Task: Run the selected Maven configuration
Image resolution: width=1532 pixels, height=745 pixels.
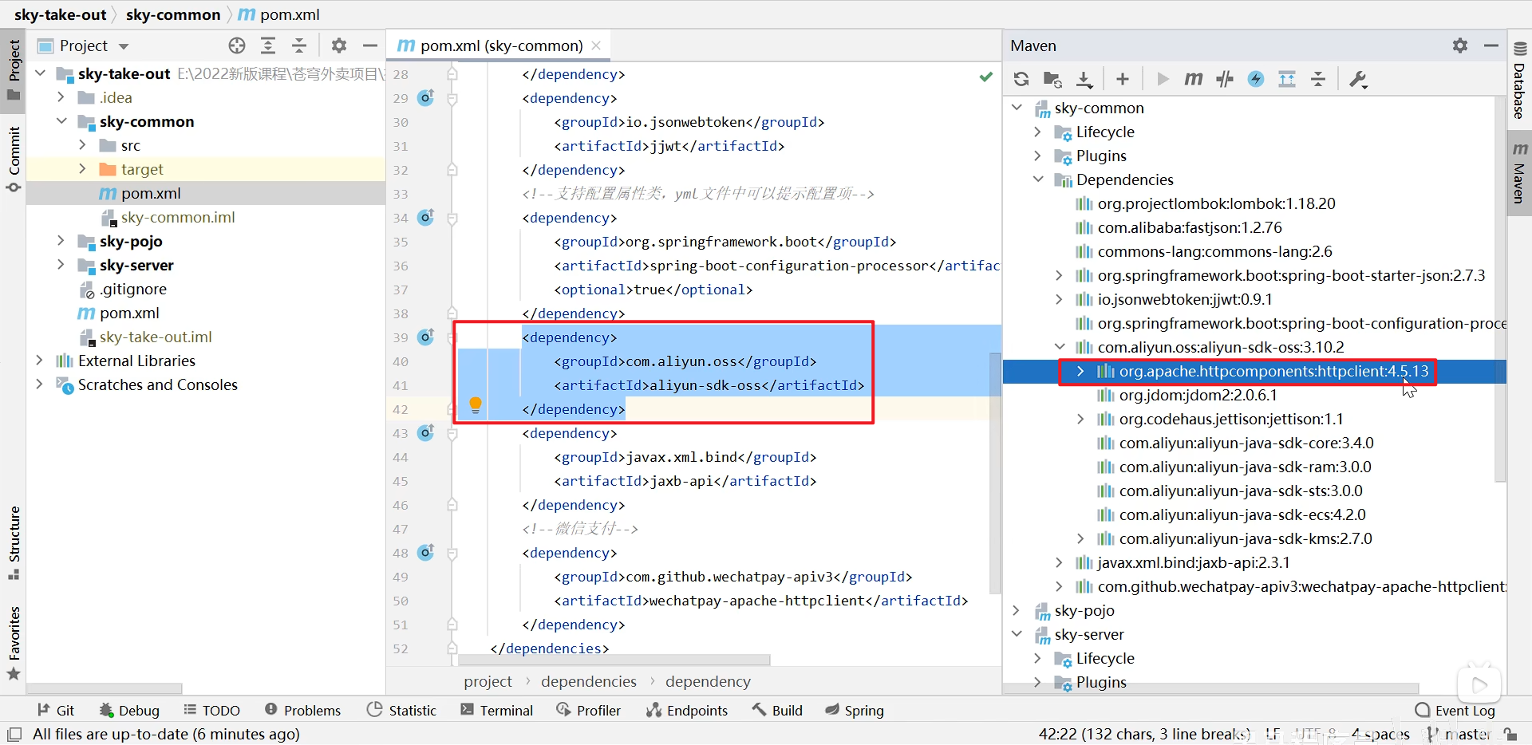Action: tap(1162, 78)
